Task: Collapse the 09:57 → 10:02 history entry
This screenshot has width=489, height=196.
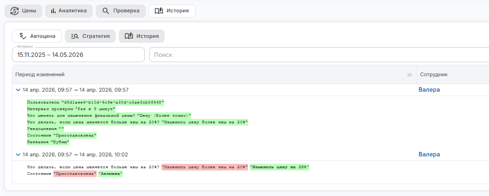Action: pyautogui.click(x=18, y=155)
